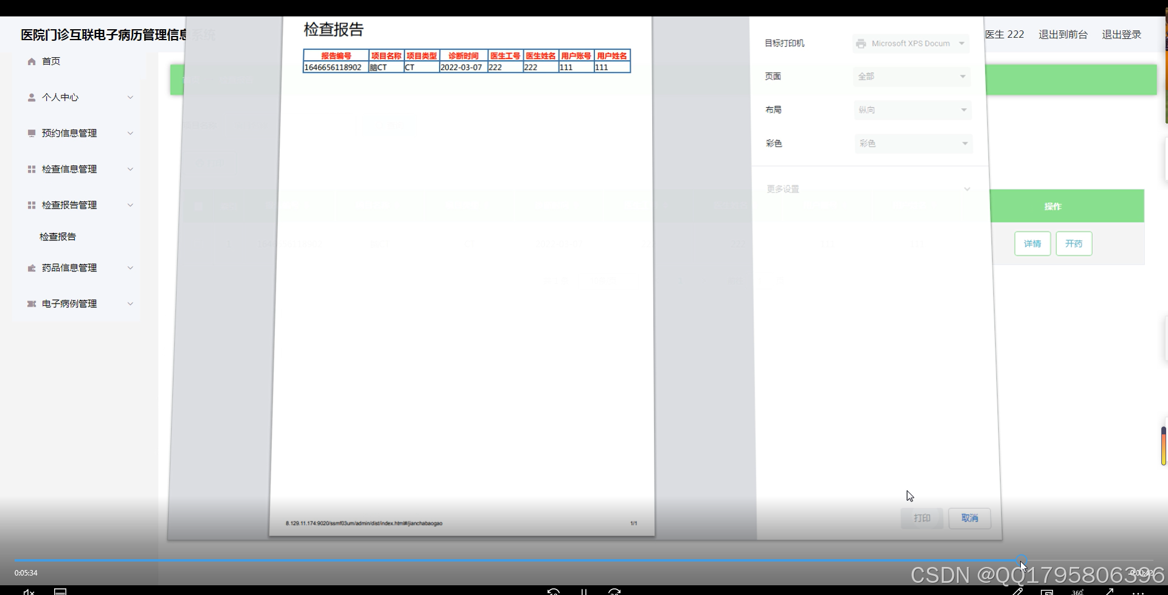Click the 用户账号 header cell
The width and height of the screenshot is (1168, 595).
[x=576, y=56]
